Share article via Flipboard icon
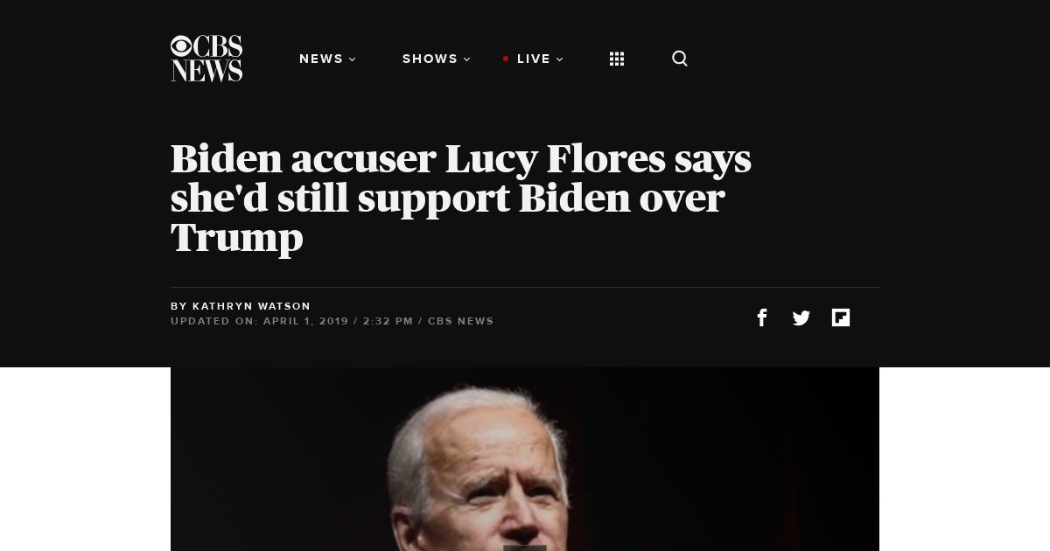Image resolution: width=1050 pixels, height=551 pixels. pos(841,317)
